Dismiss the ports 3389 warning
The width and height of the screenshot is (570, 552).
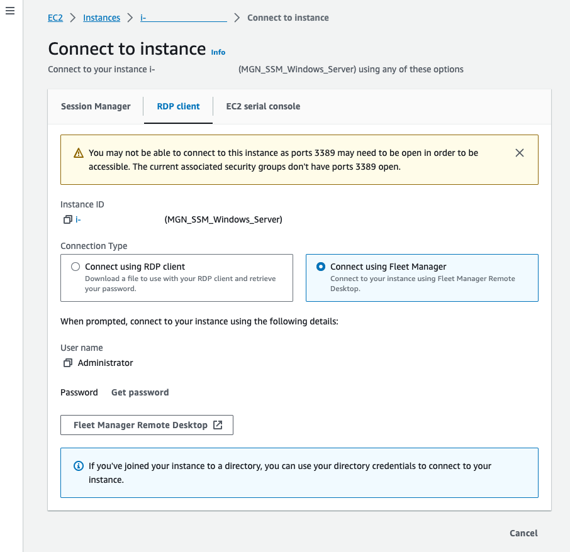point(520,152)
